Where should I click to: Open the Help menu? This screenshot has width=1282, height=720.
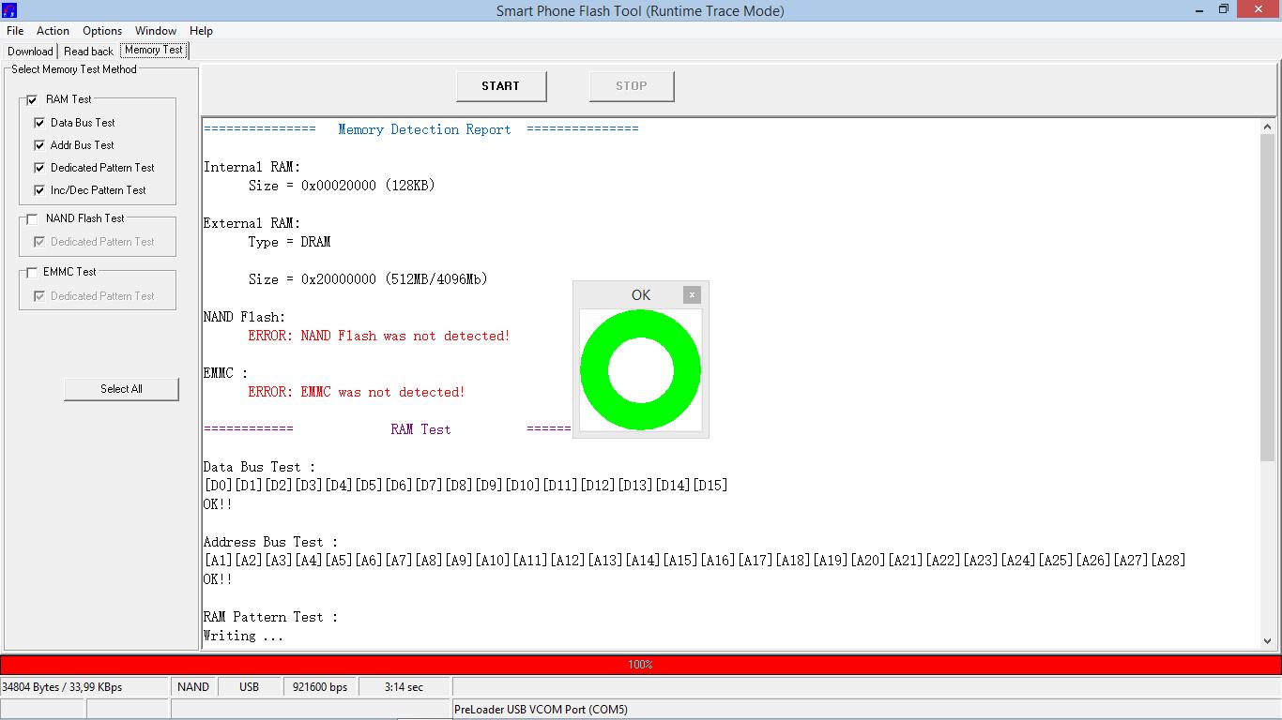click(201, 31)
